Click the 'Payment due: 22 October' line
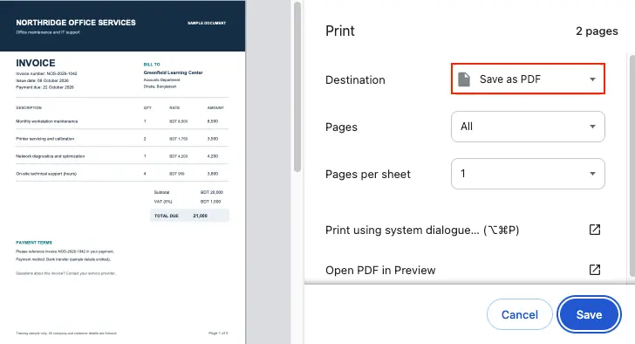This screenshot has width=635, height=344. coord(45,87)
